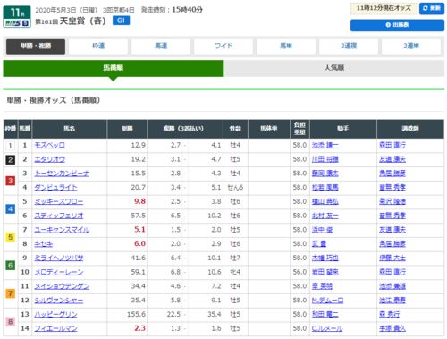Click the 単勝 column header
447x339 pixels.
coord(127,129)
